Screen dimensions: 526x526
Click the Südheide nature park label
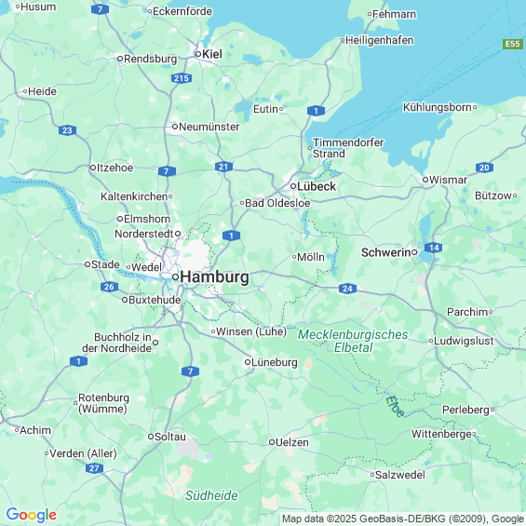point(211,495)
